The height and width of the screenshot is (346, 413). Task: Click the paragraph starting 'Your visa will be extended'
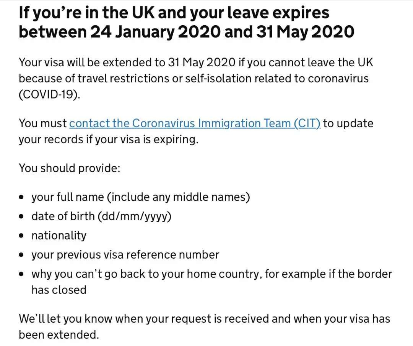(196, 62)
